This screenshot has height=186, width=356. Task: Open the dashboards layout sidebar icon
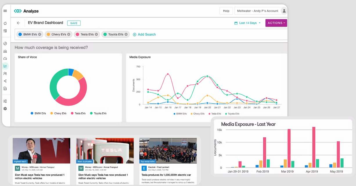click(x=5, y=31)
